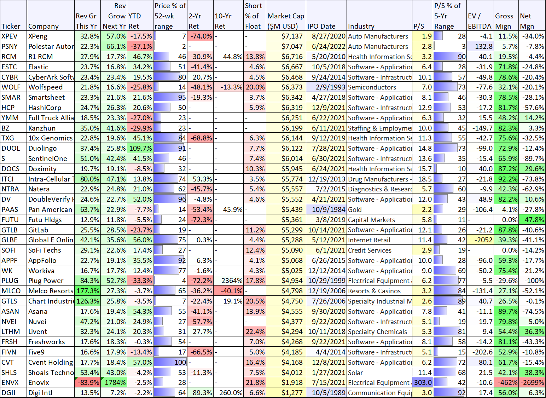Screen dimensions: 546x398
Task: Select the XPEV ticker cell
Action: tap(13, 36)
